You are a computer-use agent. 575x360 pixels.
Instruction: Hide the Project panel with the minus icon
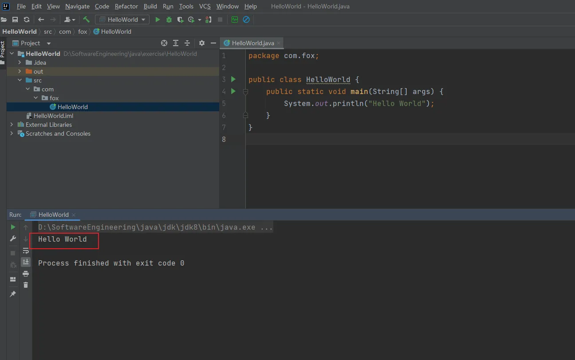(213, 43)
